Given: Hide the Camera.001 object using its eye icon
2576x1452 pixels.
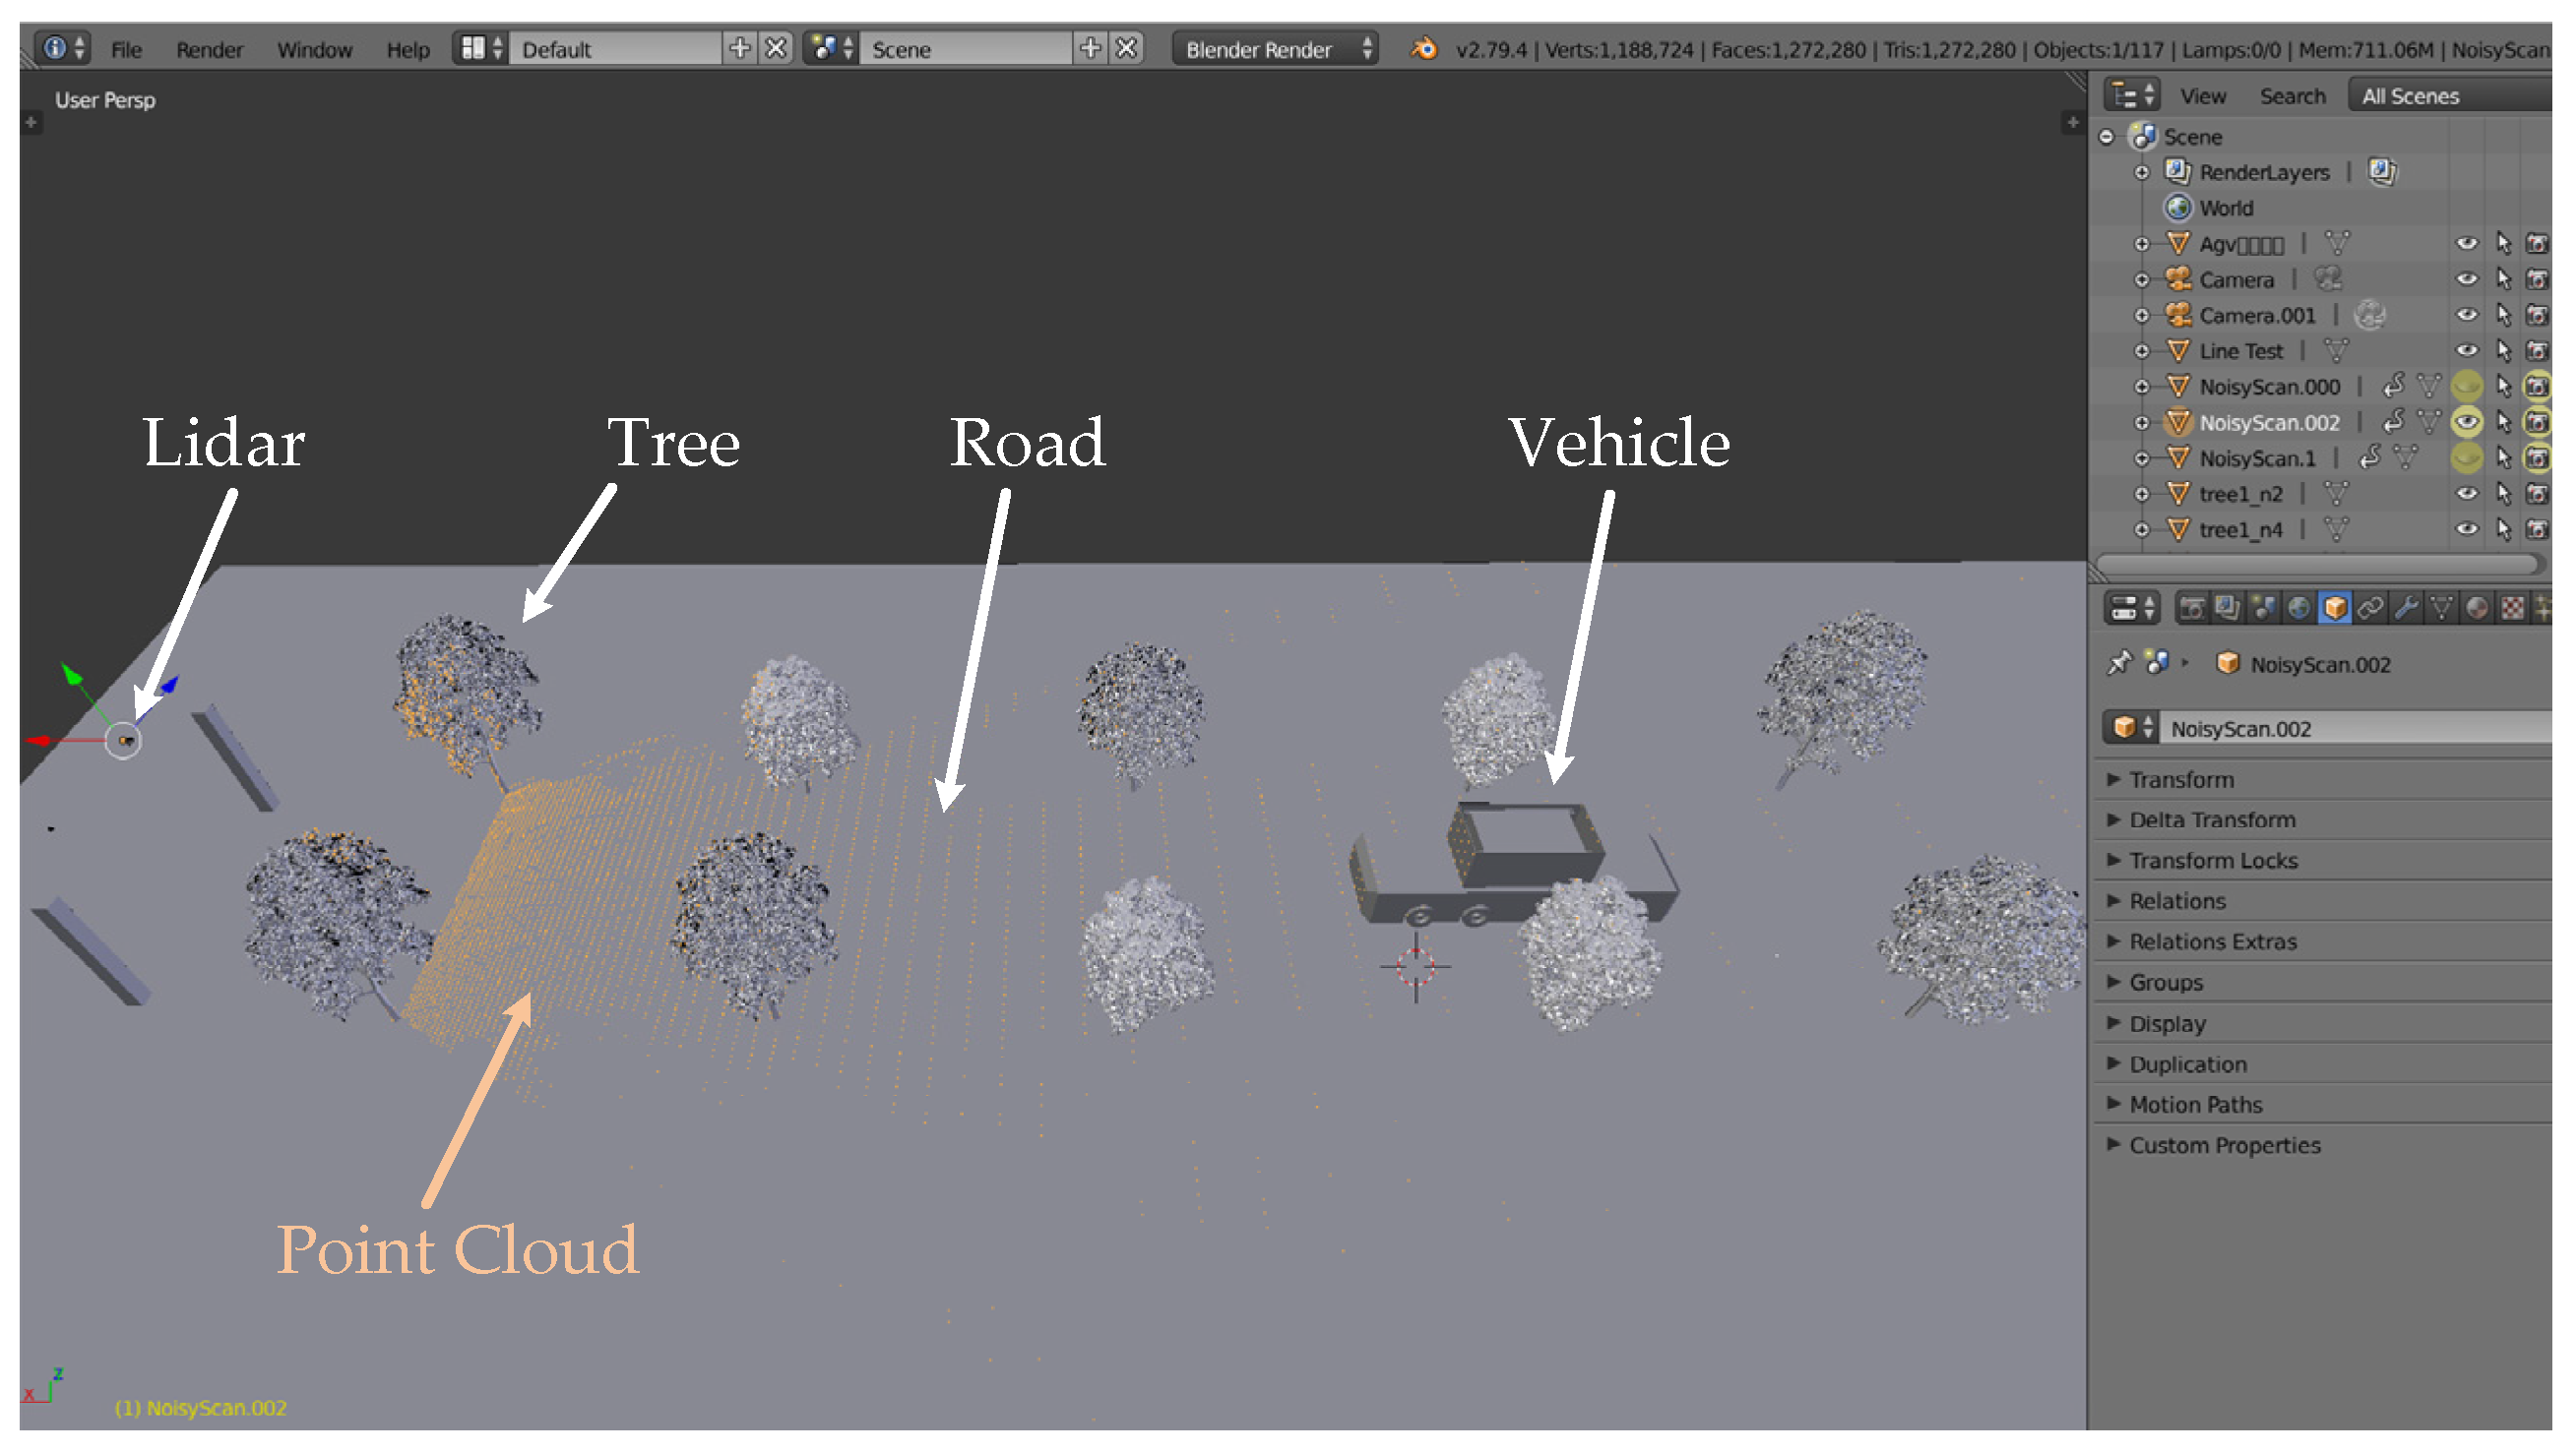Looking at the screenshot, I should (2467, 316).
